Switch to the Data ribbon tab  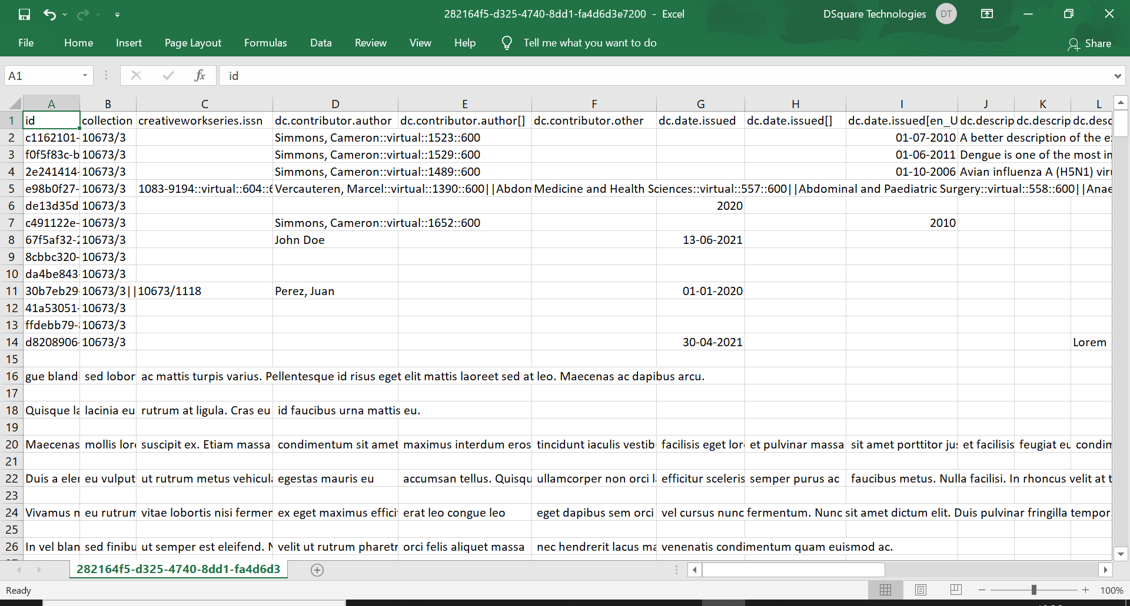[x=321, y=42]
